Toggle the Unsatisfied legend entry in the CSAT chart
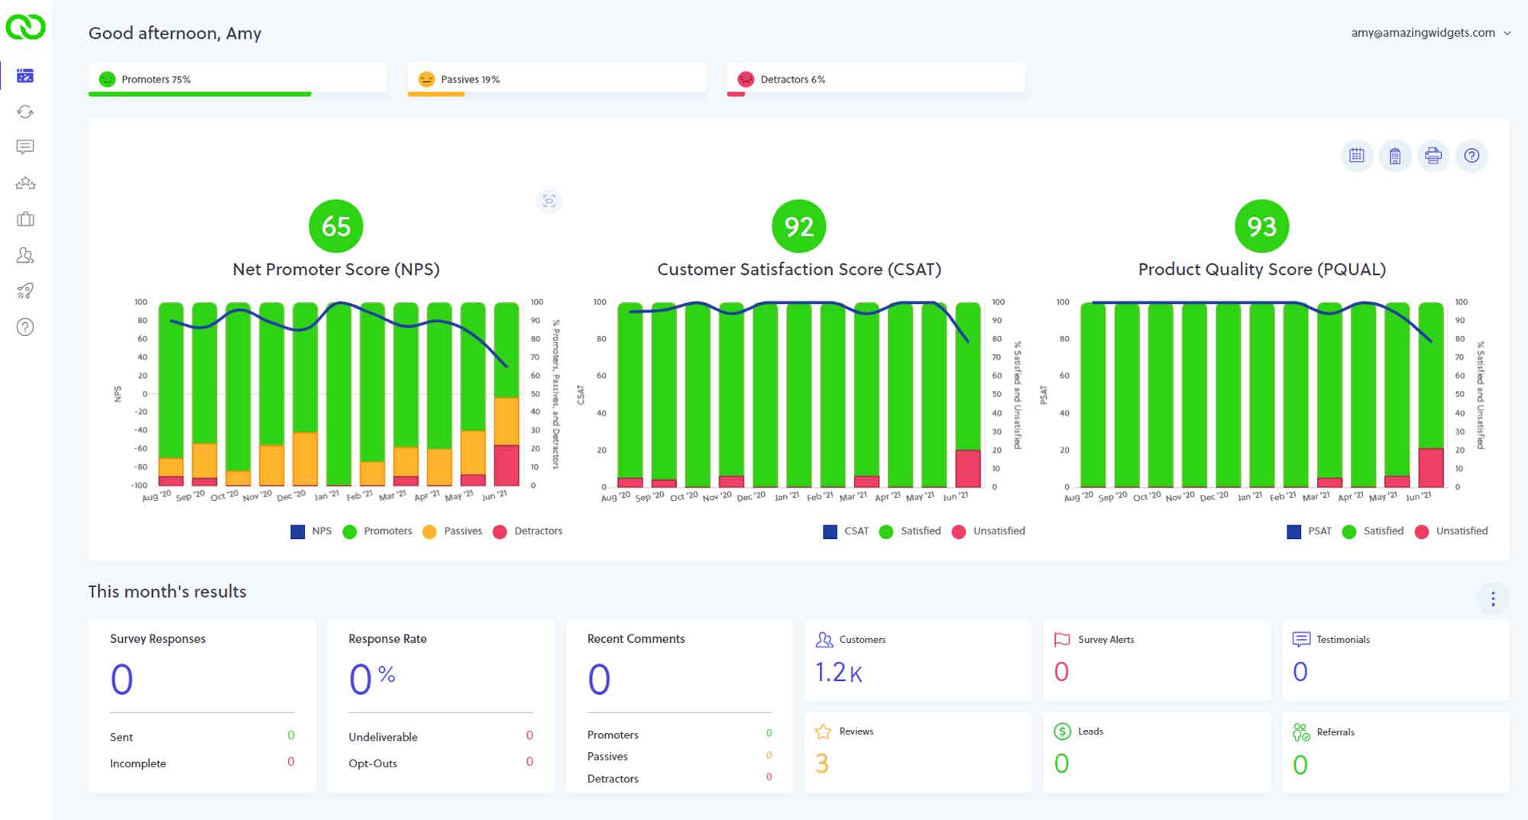The height and width of the screenshot is (820, 1528). pyautogui.click(x=989, y=531)
